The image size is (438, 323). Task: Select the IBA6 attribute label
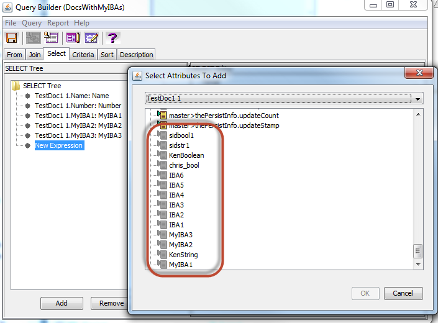tap(176, 175)
